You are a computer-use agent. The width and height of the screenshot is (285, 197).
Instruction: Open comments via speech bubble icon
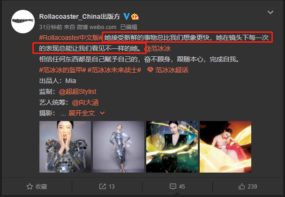[173, 187]
